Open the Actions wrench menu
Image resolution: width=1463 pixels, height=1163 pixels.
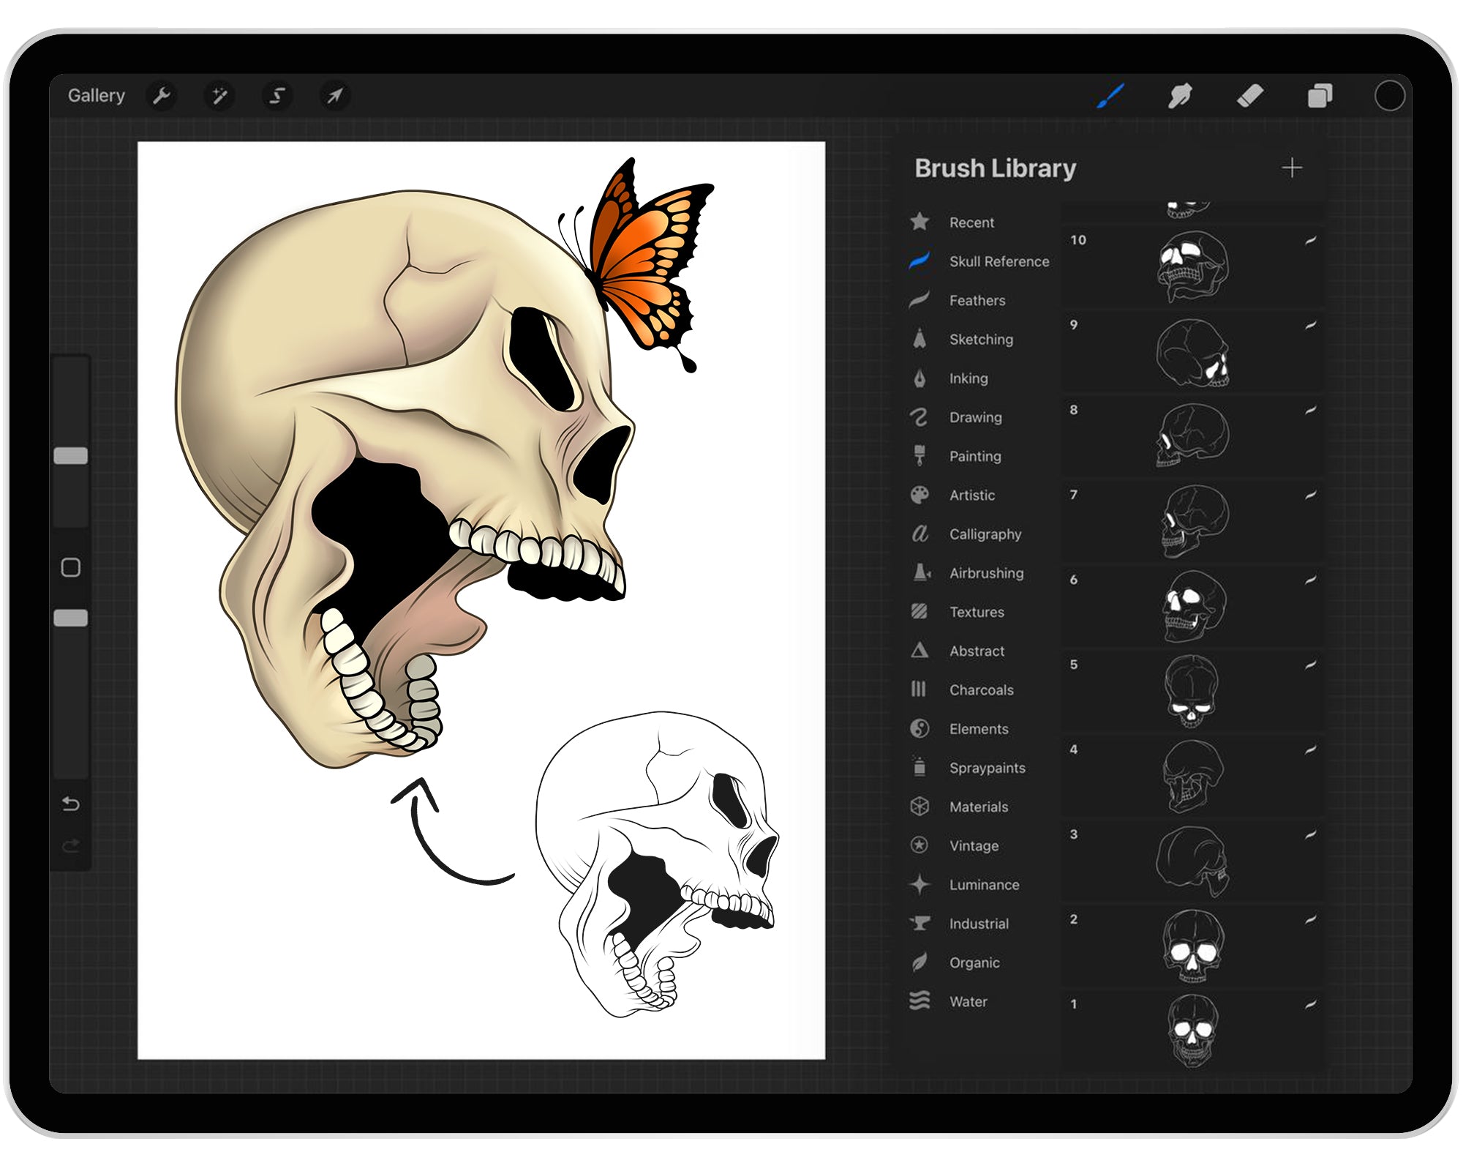pos(162,95)
